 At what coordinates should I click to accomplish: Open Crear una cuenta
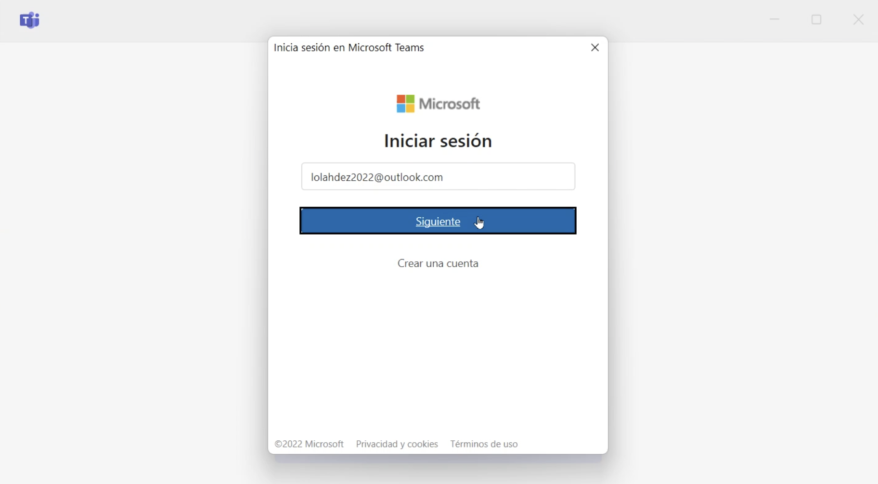pyautogui.click(x=438, y=263)
